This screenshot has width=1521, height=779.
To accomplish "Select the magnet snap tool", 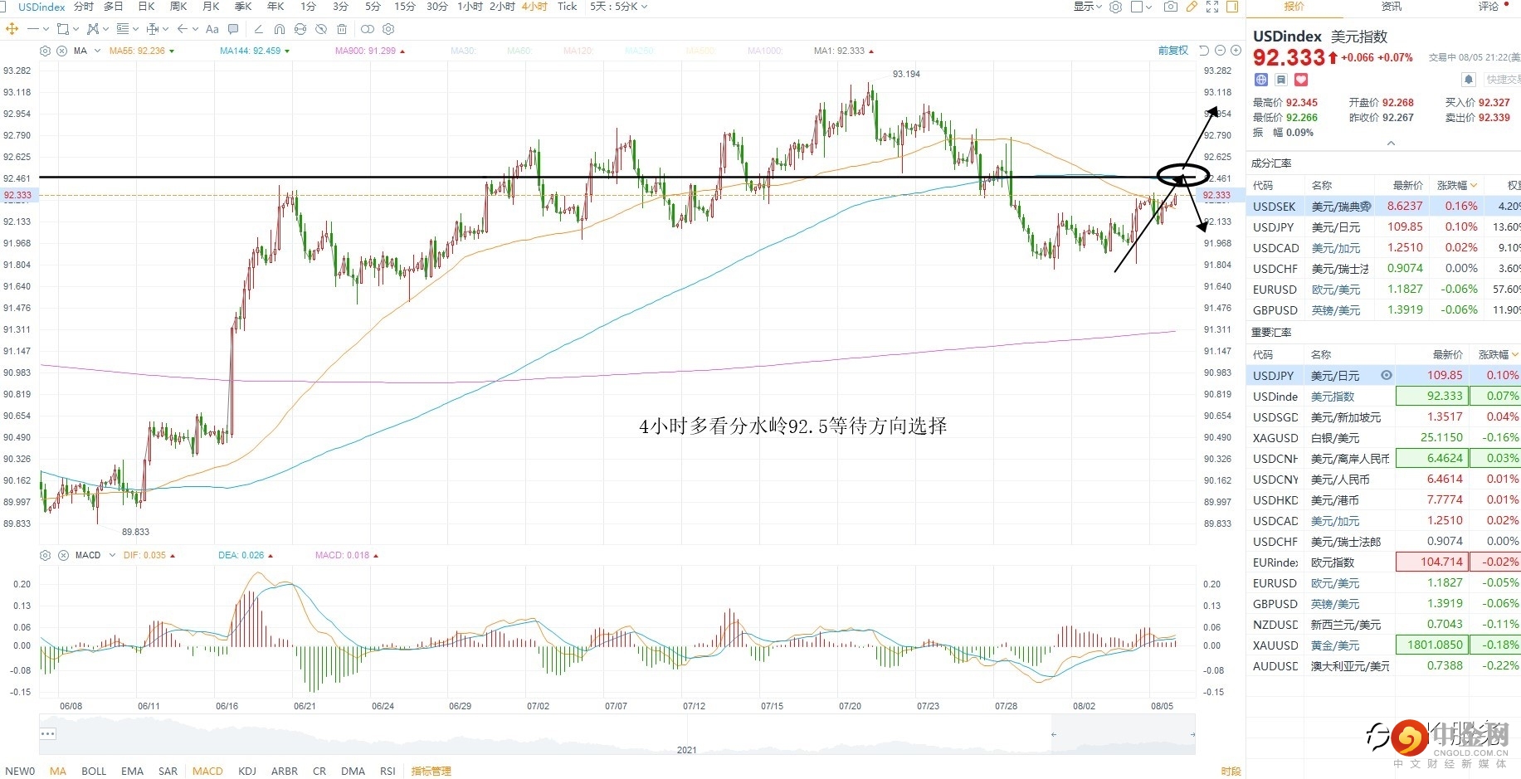I will (x=280, y=29).
